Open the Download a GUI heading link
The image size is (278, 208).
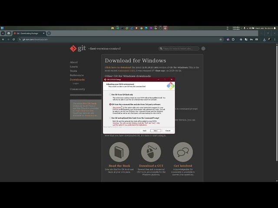click(151, 166)
